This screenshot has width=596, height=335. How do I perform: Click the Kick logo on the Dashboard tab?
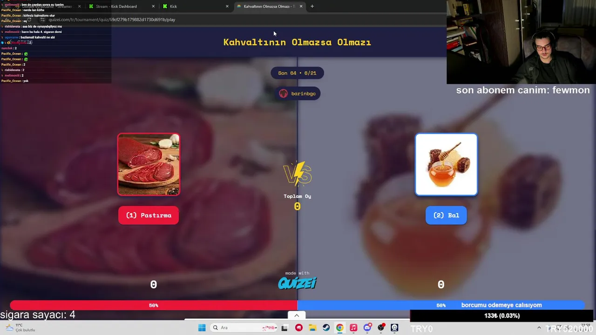tap(91, 7)
